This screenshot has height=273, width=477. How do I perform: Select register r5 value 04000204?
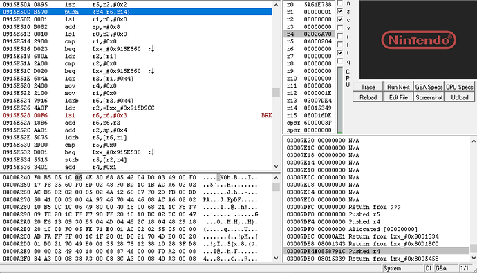coord(317,41)
